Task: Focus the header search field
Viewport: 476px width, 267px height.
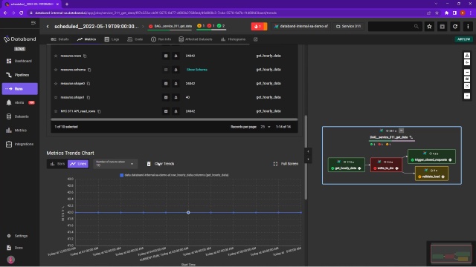Action: pos(394,27)
